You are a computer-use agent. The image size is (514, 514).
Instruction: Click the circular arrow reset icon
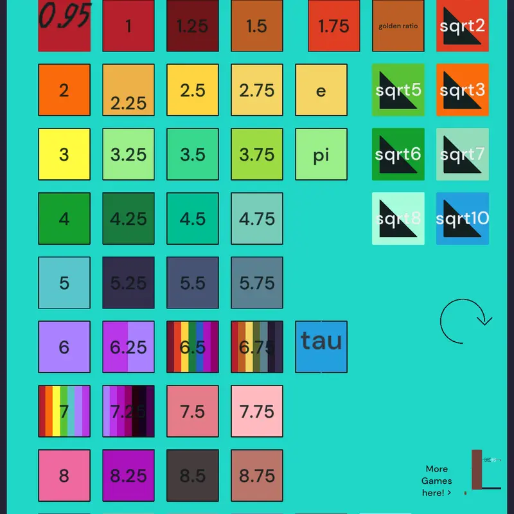[x=465, y=321]
